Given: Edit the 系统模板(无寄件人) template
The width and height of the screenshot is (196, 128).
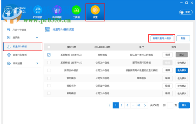Looking at the screenshot, I should click(x=167, y=55).
